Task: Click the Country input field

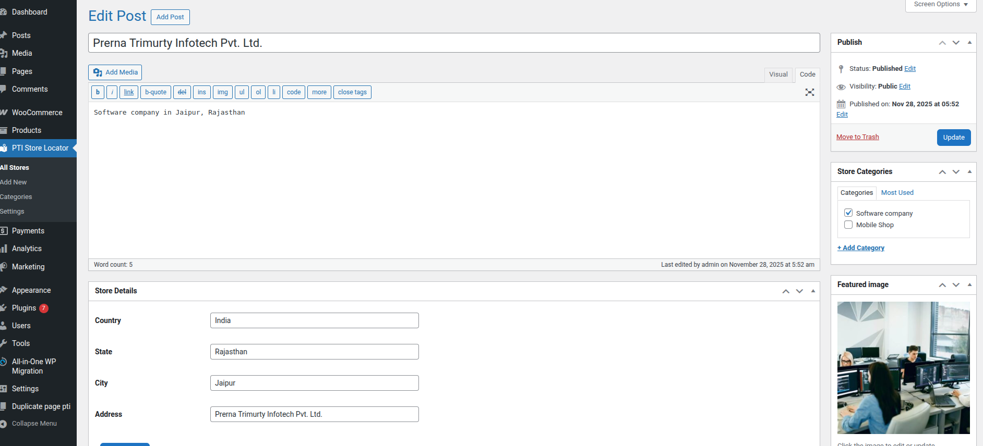Action: pyautogui.click(x=315, y=320)
